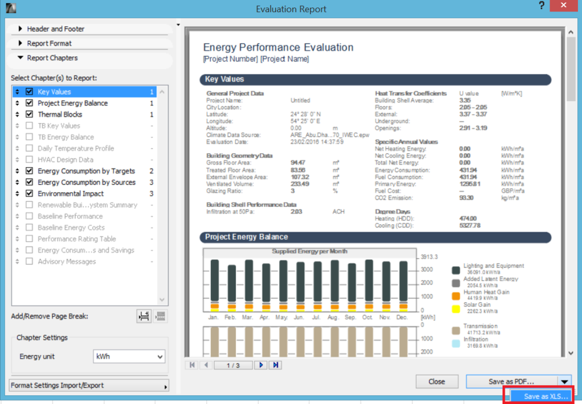The height and width of the screenshot is (404, 582).
Task: Toggle the Energy Consumption by Targets checkbox
Action: 29,171
